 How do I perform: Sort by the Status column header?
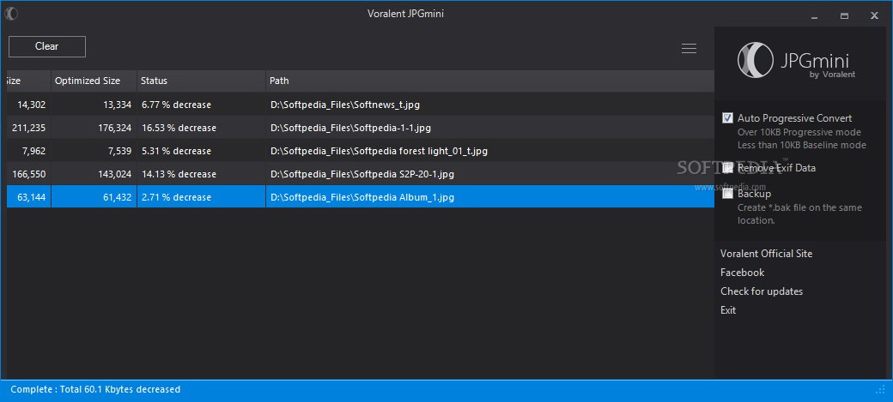point(155,81)
